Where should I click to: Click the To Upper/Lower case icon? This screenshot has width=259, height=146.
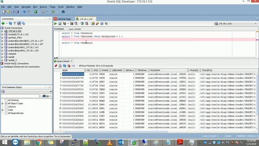coord(106,24)
